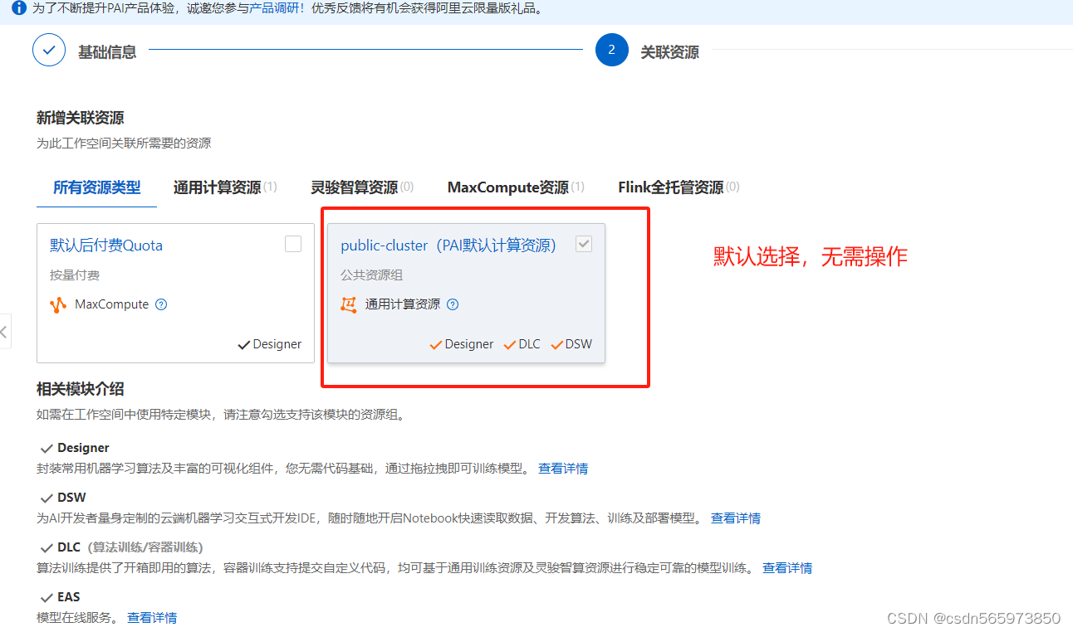Click the MaxCompute orange logo icon

coord(58,304)
